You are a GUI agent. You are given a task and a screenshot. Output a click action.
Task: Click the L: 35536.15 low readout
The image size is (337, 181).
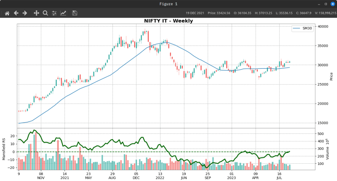pyautogui.click(x=284, y=13)
